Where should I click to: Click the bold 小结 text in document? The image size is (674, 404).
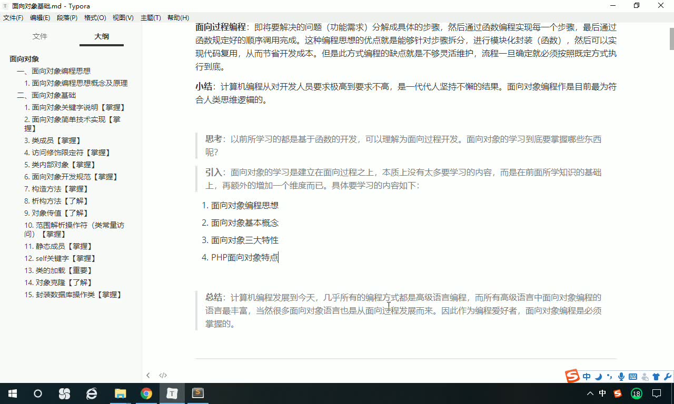coord(203,87)
